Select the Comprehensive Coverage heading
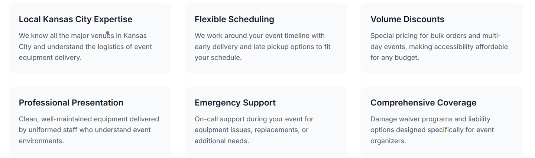535x158 pixels. coord(423,102)
